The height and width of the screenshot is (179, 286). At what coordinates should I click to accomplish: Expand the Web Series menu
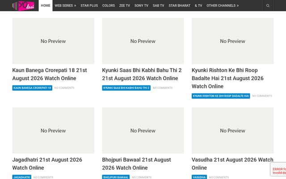click(65, 5)
